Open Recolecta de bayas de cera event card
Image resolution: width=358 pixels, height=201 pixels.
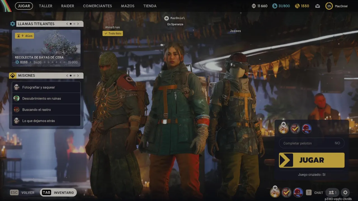coord(46,48)
